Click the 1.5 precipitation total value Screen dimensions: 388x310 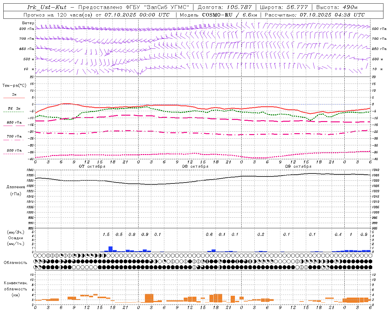pyautogui.click(x=106, y=234)
